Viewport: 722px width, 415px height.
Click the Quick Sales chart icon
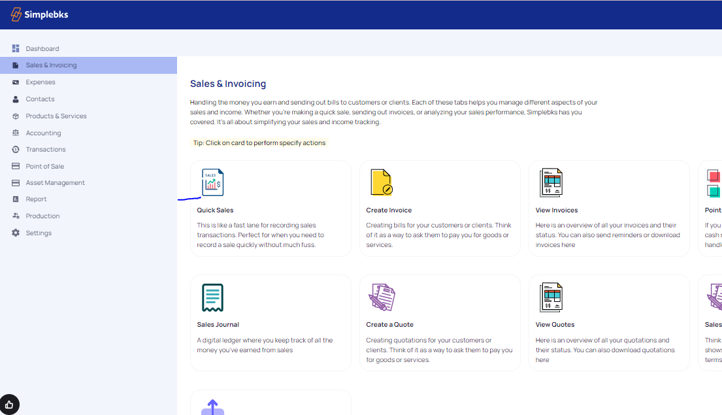click(212, 183)
